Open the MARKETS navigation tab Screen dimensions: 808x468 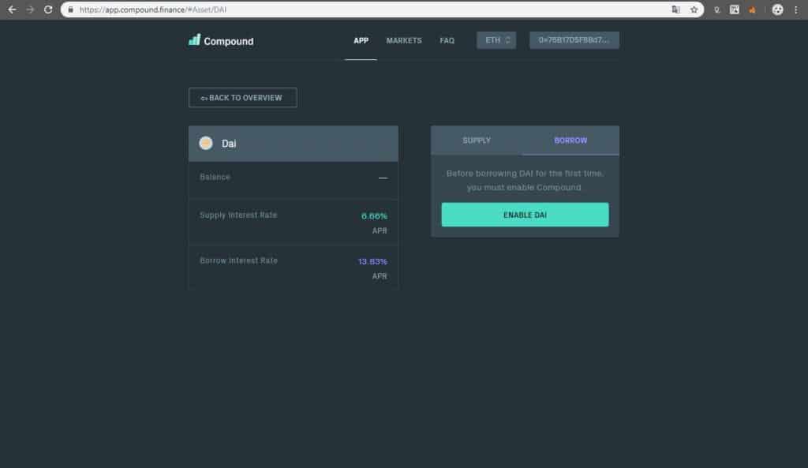tap(404, 41)
